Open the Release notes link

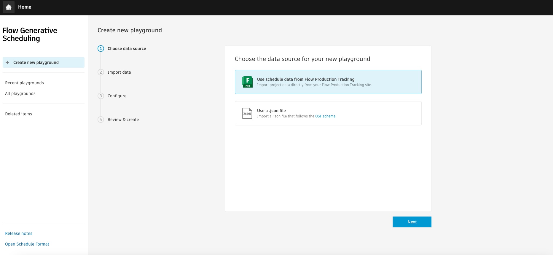coord(19,233)
